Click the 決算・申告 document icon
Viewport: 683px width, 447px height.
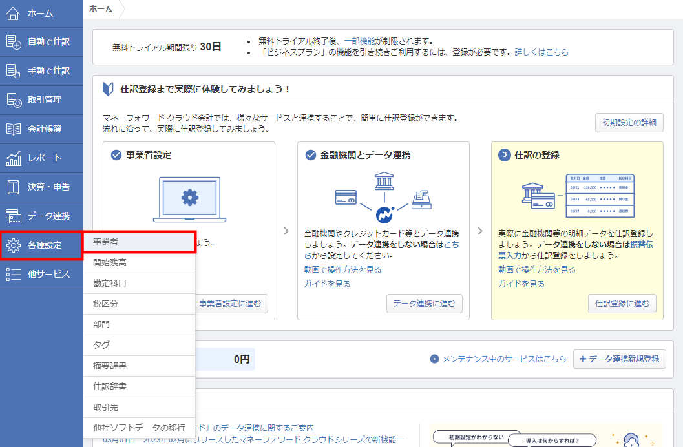point(13,187)
